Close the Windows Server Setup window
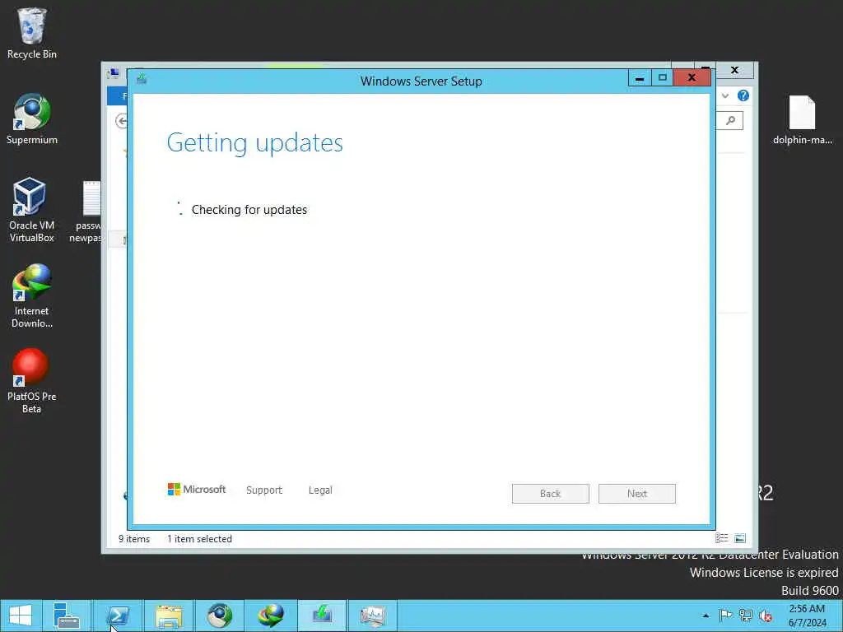843x632 pixels. [692, 78]
